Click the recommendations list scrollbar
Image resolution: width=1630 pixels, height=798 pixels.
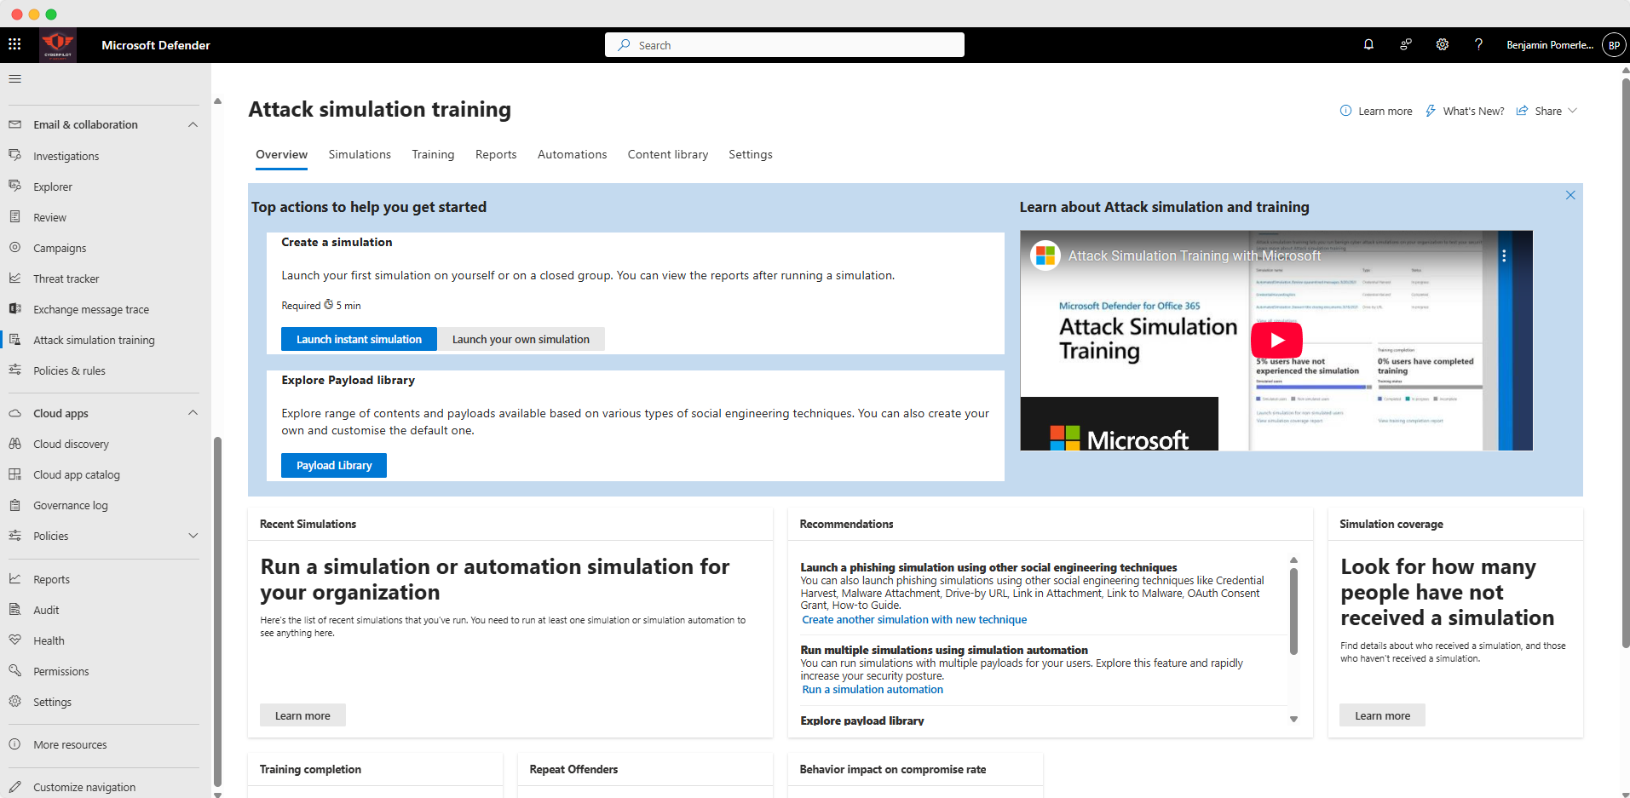[1293, 611]
